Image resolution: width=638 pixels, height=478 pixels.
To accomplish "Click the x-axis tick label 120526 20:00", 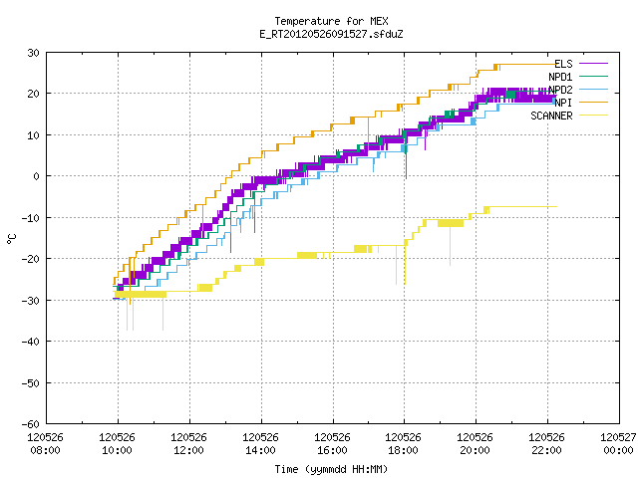I will pyautogui.click(x=475, y=444).
